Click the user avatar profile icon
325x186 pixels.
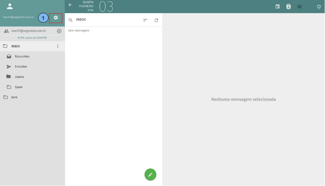(x=10, y=6)
